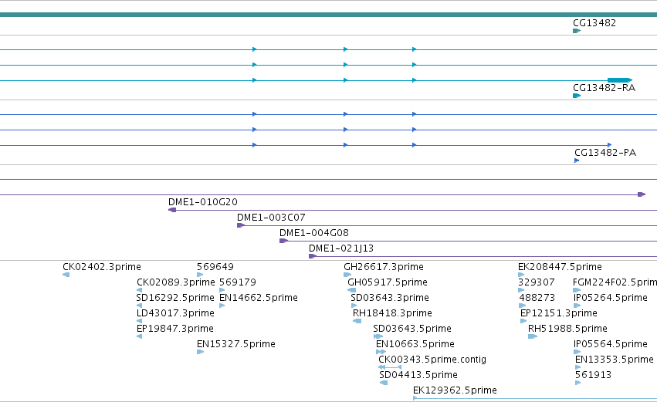Screen dimensions: 657x402
Task: Select the EK129362.5prime start arrow glyph
Action: pos(415,399)
